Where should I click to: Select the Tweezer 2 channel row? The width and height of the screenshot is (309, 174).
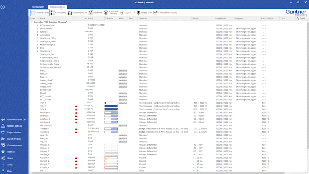(x=168, y=132)
